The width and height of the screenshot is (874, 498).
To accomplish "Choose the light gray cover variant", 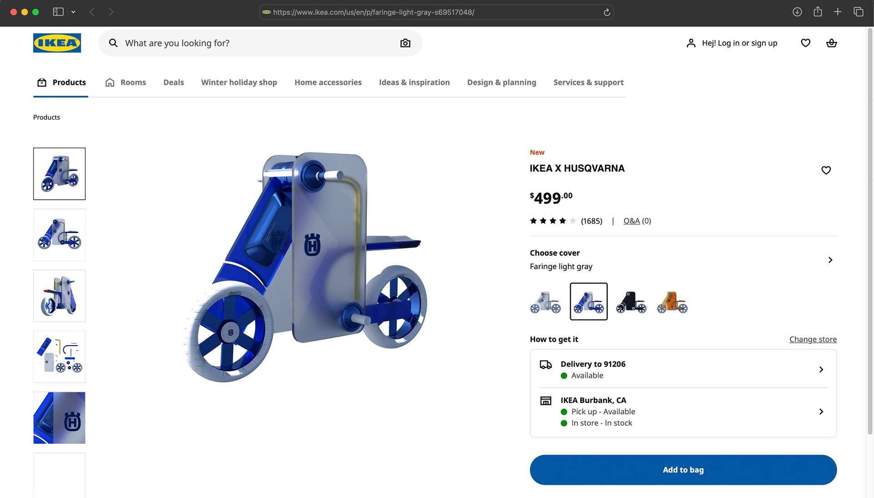I will click(x=545, y=302).
